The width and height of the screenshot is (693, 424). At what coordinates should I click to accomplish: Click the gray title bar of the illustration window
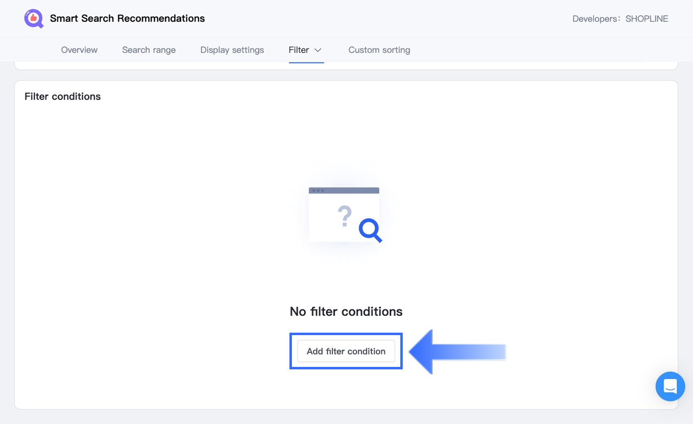click(351, 190)
